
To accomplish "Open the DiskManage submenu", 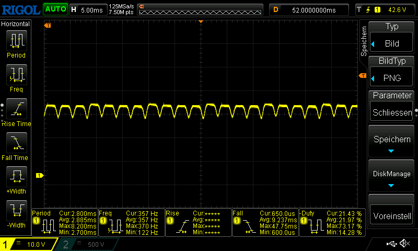I will [391, 176].
